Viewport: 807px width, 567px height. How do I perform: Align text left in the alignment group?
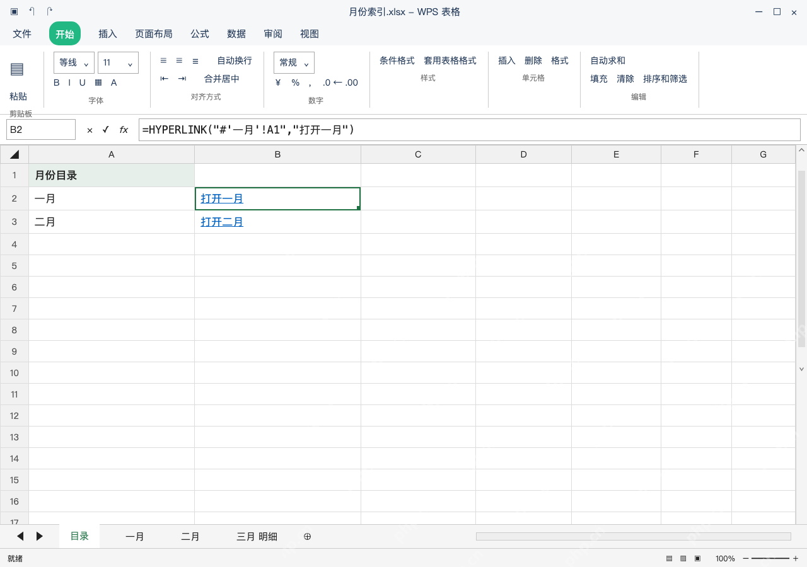[163, 60]
